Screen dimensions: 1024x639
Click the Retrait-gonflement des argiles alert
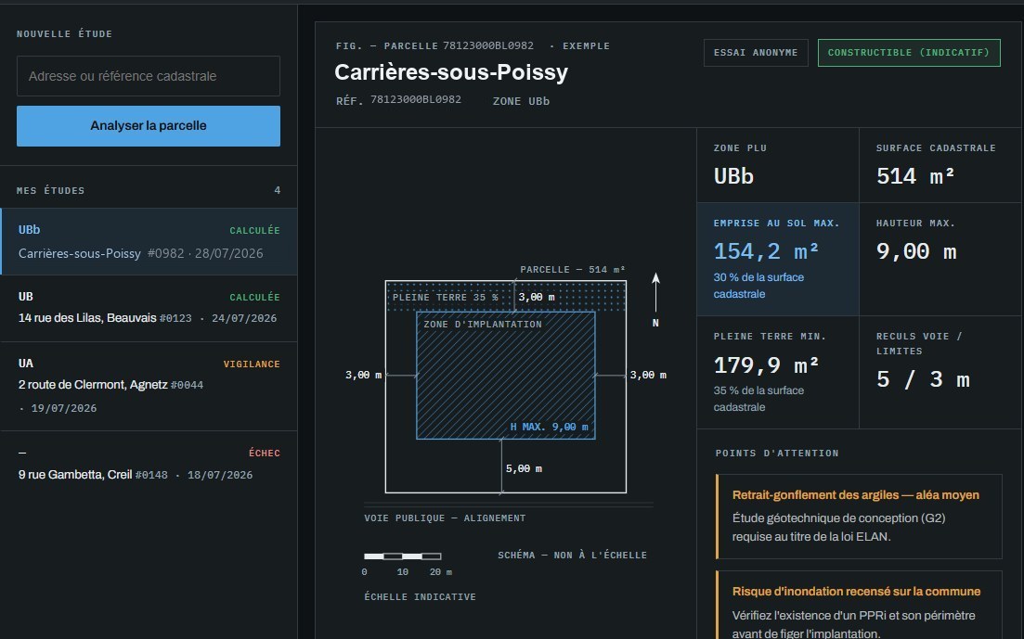859,517
